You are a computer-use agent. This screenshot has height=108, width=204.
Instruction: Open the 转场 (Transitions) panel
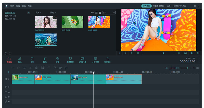coord(45,60)
